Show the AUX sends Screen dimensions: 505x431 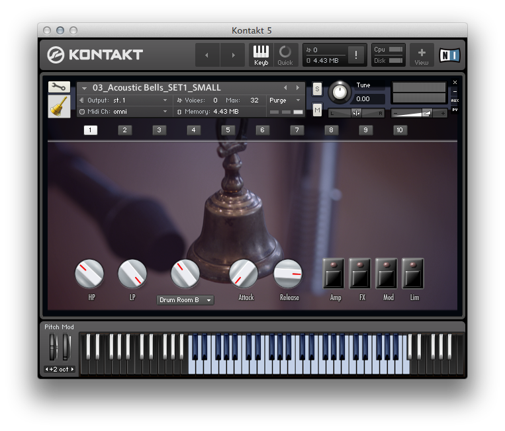(455, 100)
